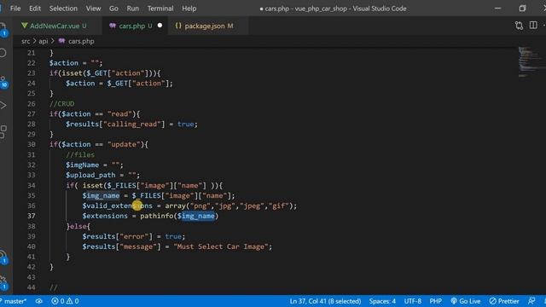The width and height of the screenshot is (546, 307).
Task: Open the Extensions view
Action: point(3,131)
